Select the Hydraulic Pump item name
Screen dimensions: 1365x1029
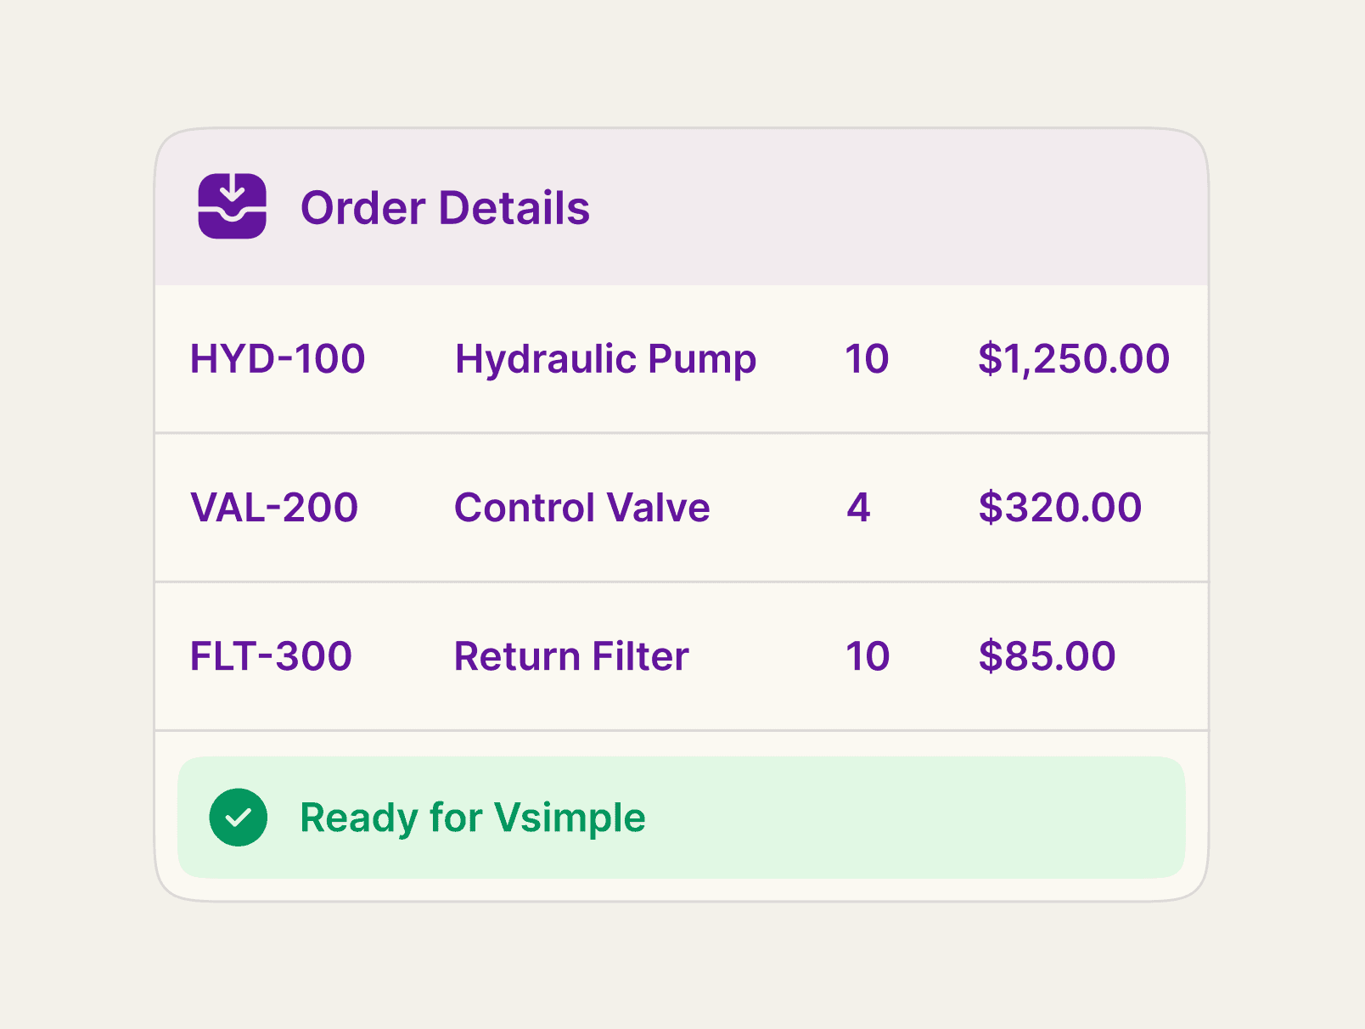tap(605, 360)
